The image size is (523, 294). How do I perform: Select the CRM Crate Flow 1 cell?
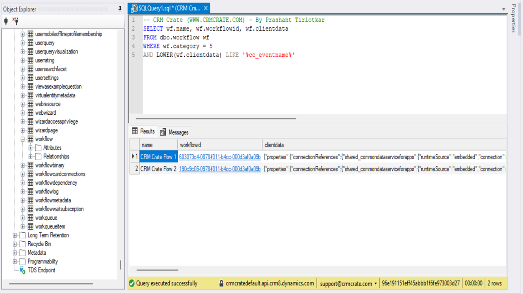pos(158,157)
